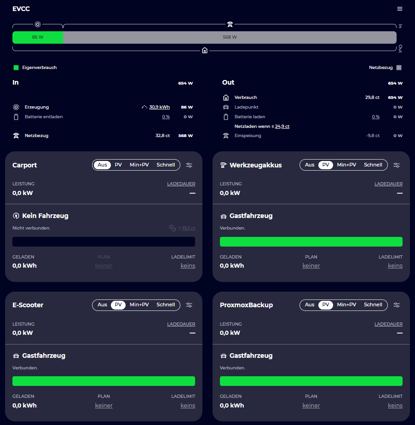Screen dimensions: 415x425
Task: Set E-Scooter mode to PV
Action: click(x=118, y=304)
